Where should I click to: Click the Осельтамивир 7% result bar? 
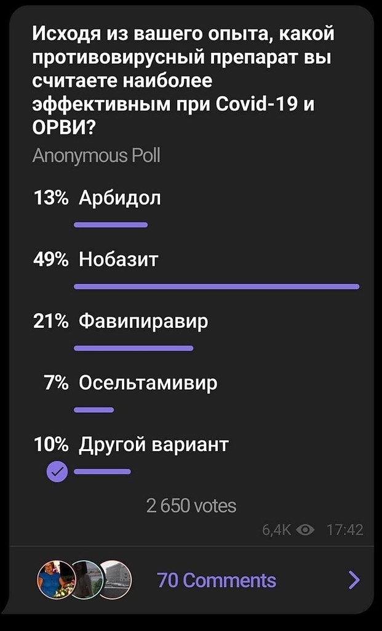pos(94,410)
